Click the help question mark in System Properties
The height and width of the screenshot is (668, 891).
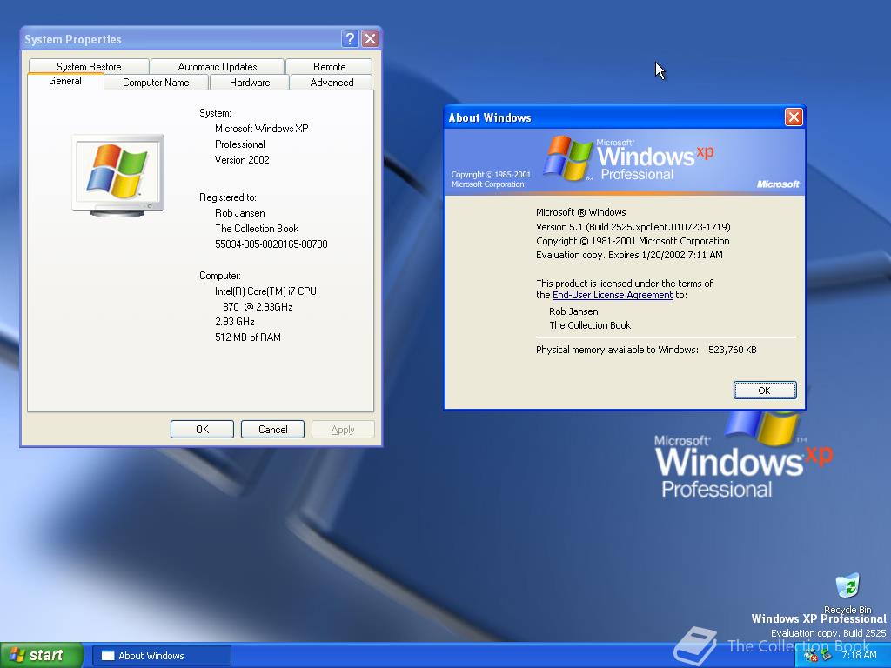(x=350, y=38)
